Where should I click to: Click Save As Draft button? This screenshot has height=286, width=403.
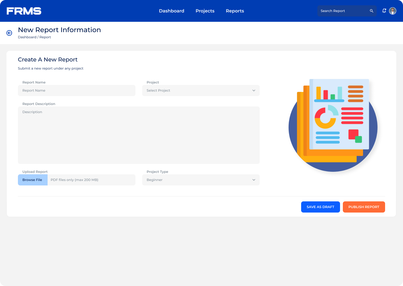[x=320, y=207]
